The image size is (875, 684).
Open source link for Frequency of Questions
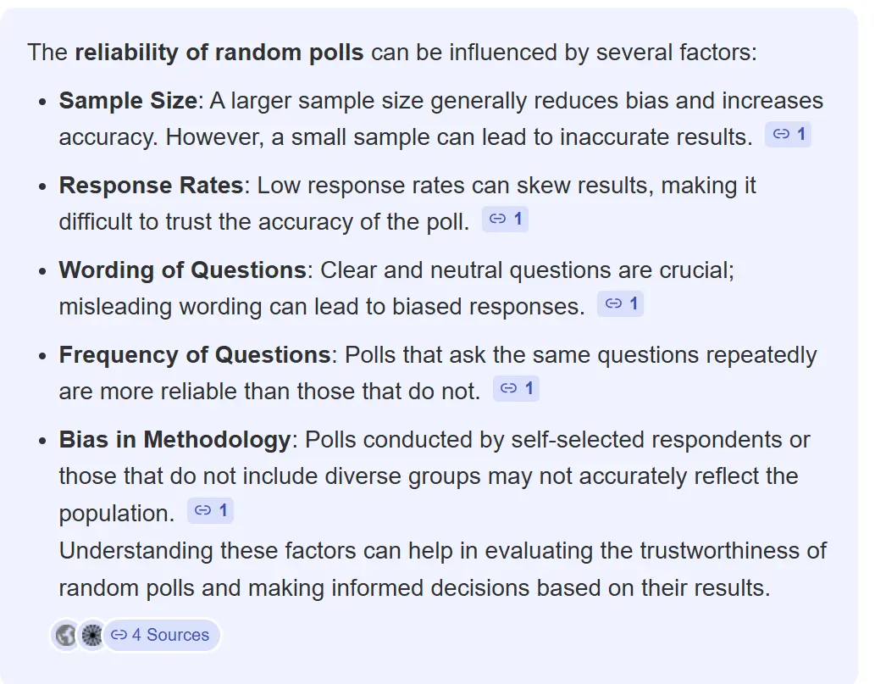click(x=516, y=388)
